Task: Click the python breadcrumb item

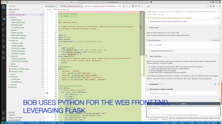Action: [49, 10]
